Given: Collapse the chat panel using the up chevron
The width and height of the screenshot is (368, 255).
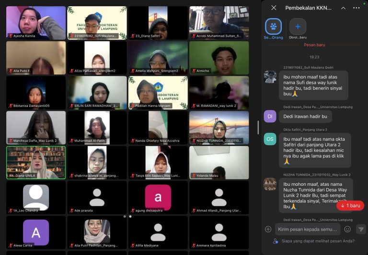Looking at the screenshot, I should tap(343, 8).
